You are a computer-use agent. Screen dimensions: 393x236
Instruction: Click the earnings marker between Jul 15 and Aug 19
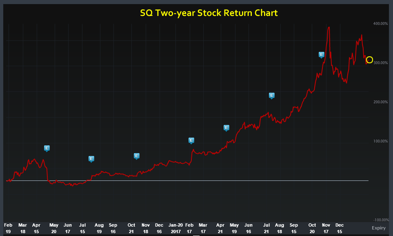tap(91, 159)
